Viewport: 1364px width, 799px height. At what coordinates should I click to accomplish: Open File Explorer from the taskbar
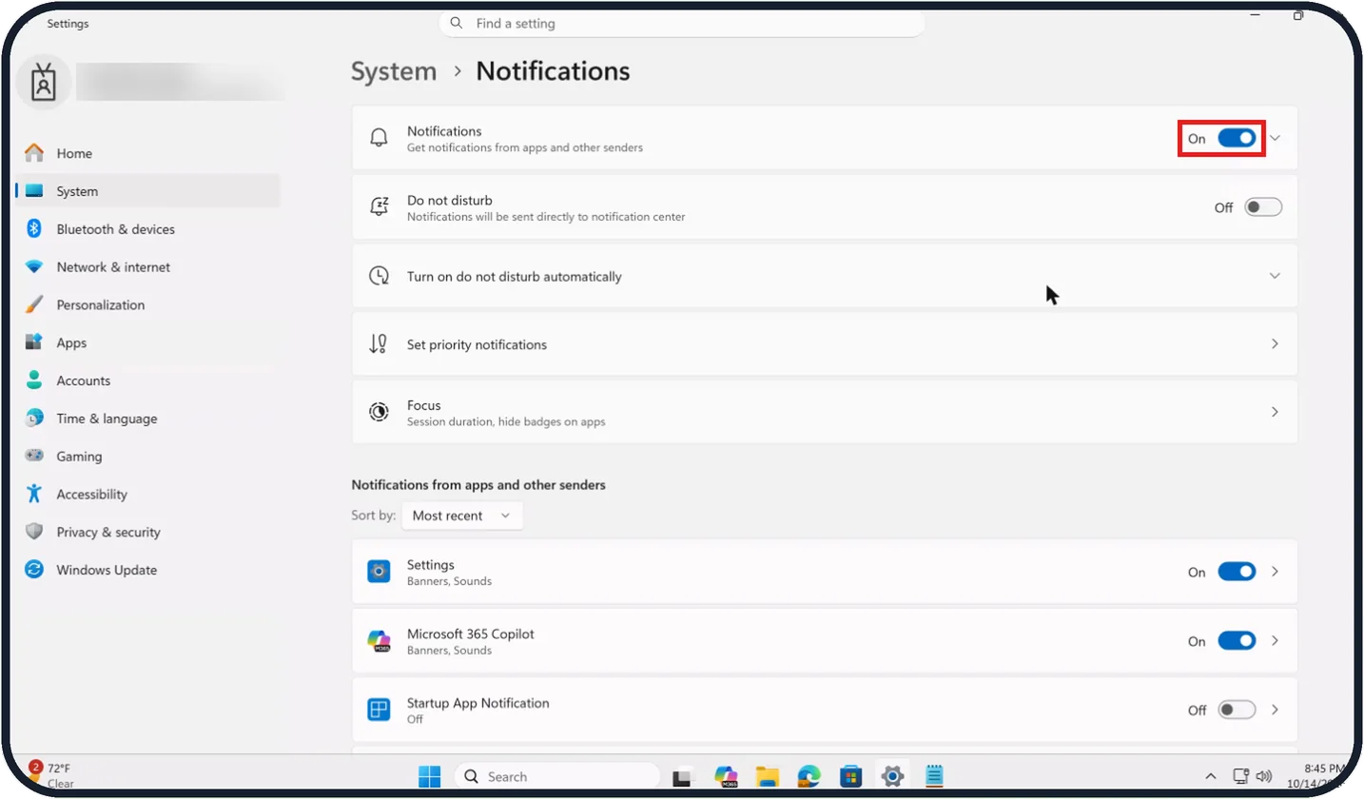click(768, 776)
